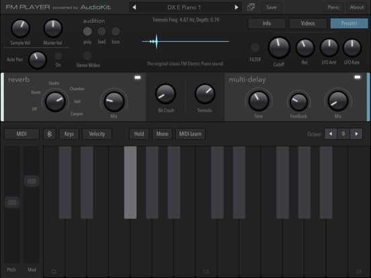Image resolution: width=371 pixels, height=278 pixels.
Task: Click the filter Cutoff knob
Action: point(279,48)
